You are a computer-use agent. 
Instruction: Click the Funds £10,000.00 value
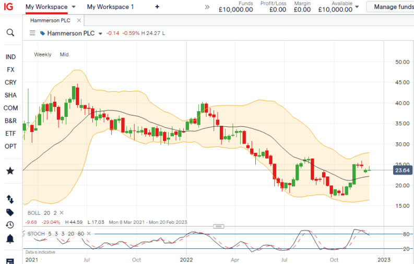click(236, 10)
